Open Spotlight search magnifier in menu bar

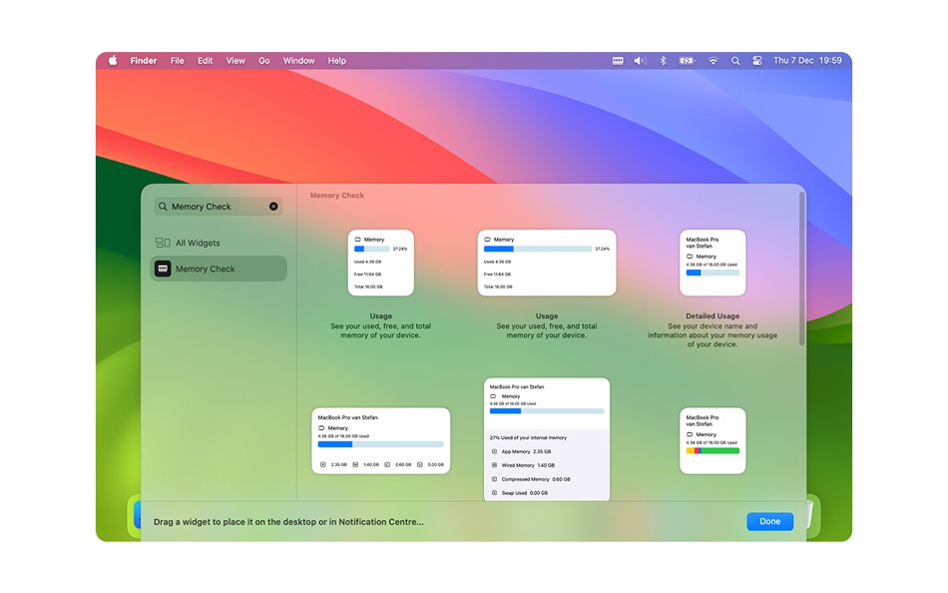[735, 61]
